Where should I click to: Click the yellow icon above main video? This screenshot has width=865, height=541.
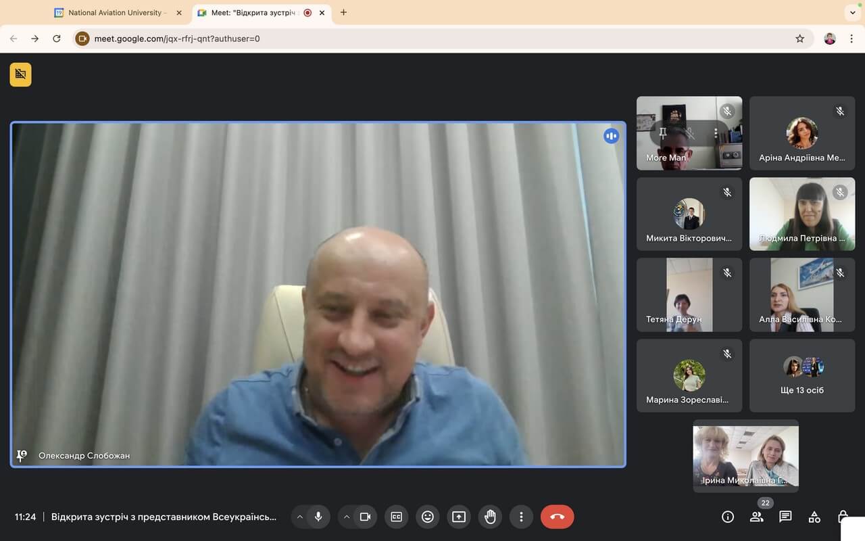(20, 74)
